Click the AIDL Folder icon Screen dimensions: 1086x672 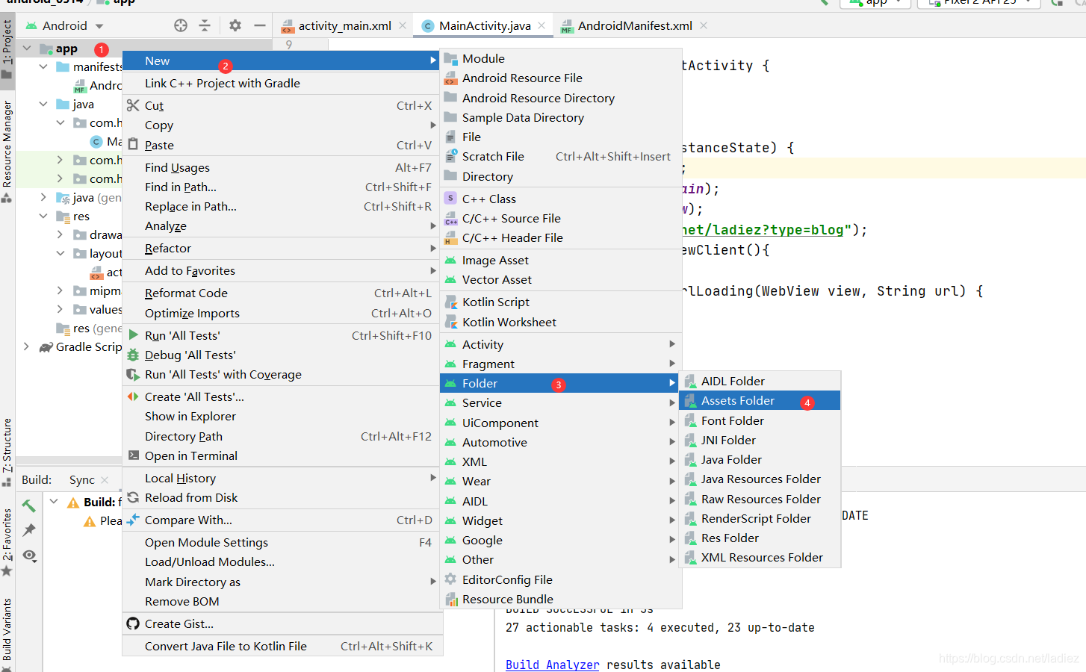(690, 381)
